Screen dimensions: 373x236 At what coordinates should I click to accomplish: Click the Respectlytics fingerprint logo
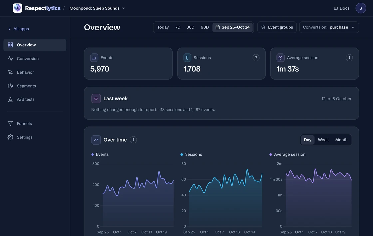click(x=17, y=8)
